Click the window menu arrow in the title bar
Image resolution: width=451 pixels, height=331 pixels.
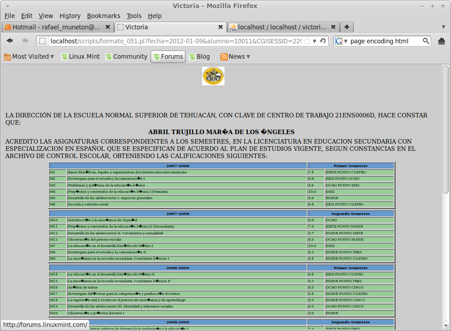[8, 6]
